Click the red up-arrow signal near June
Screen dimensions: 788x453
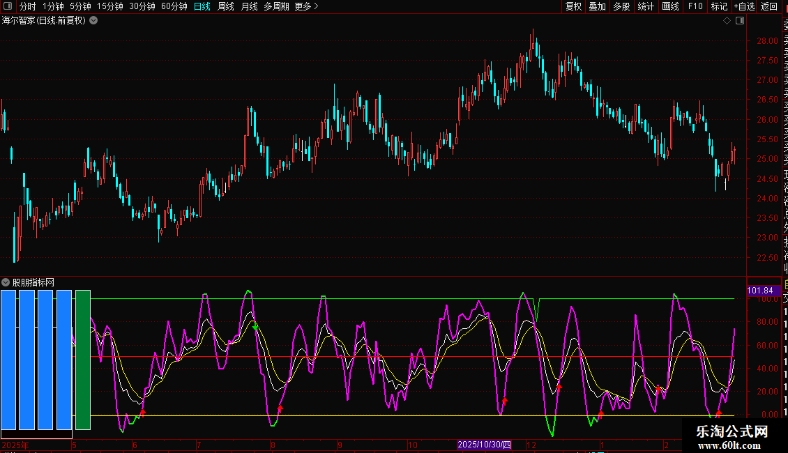(142, 412)
